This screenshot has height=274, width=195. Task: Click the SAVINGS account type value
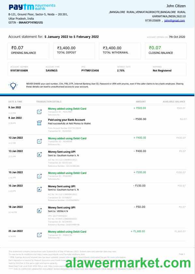tap(52, 70)
